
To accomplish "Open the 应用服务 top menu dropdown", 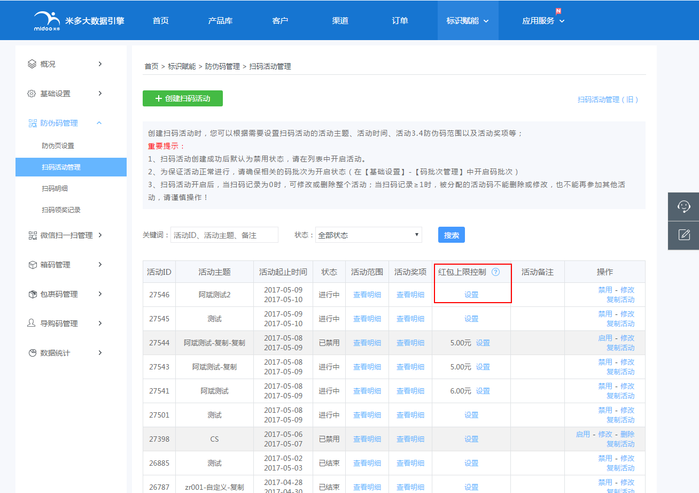I will (x=543, y=21).
